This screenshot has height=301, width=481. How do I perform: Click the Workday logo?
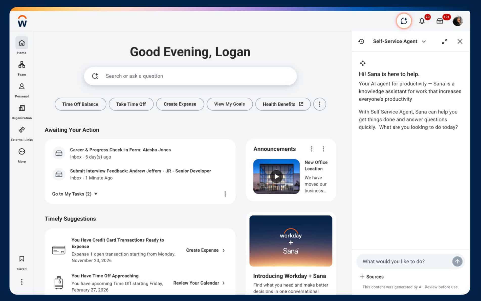click(x=22, y=21)
